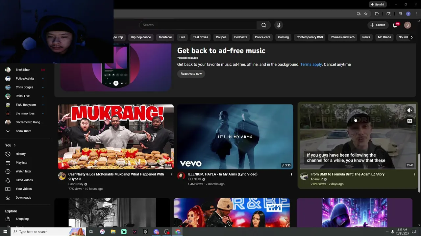
Task: Show more category chips with right arrow
Action: tap(411, 37)
